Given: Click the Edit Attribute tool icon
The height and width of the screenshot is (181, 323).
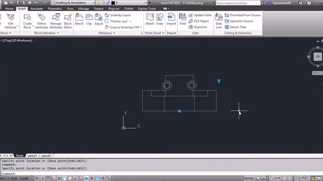Looking at the screenshot, I should (11, 21).
